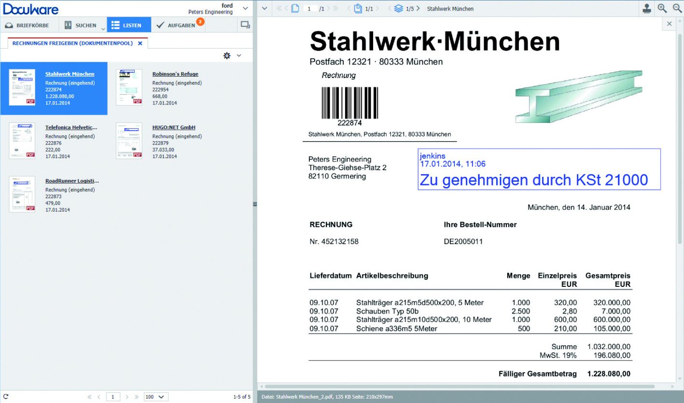The image size is (684, 403).
Task: Open the RoadRunner Logisti document link
Action: pos(72,181)
